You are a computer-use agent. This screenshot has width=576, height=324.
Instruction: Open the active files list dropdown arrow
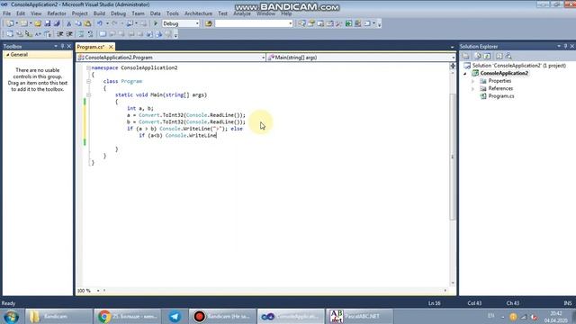[x=452, y=47]
